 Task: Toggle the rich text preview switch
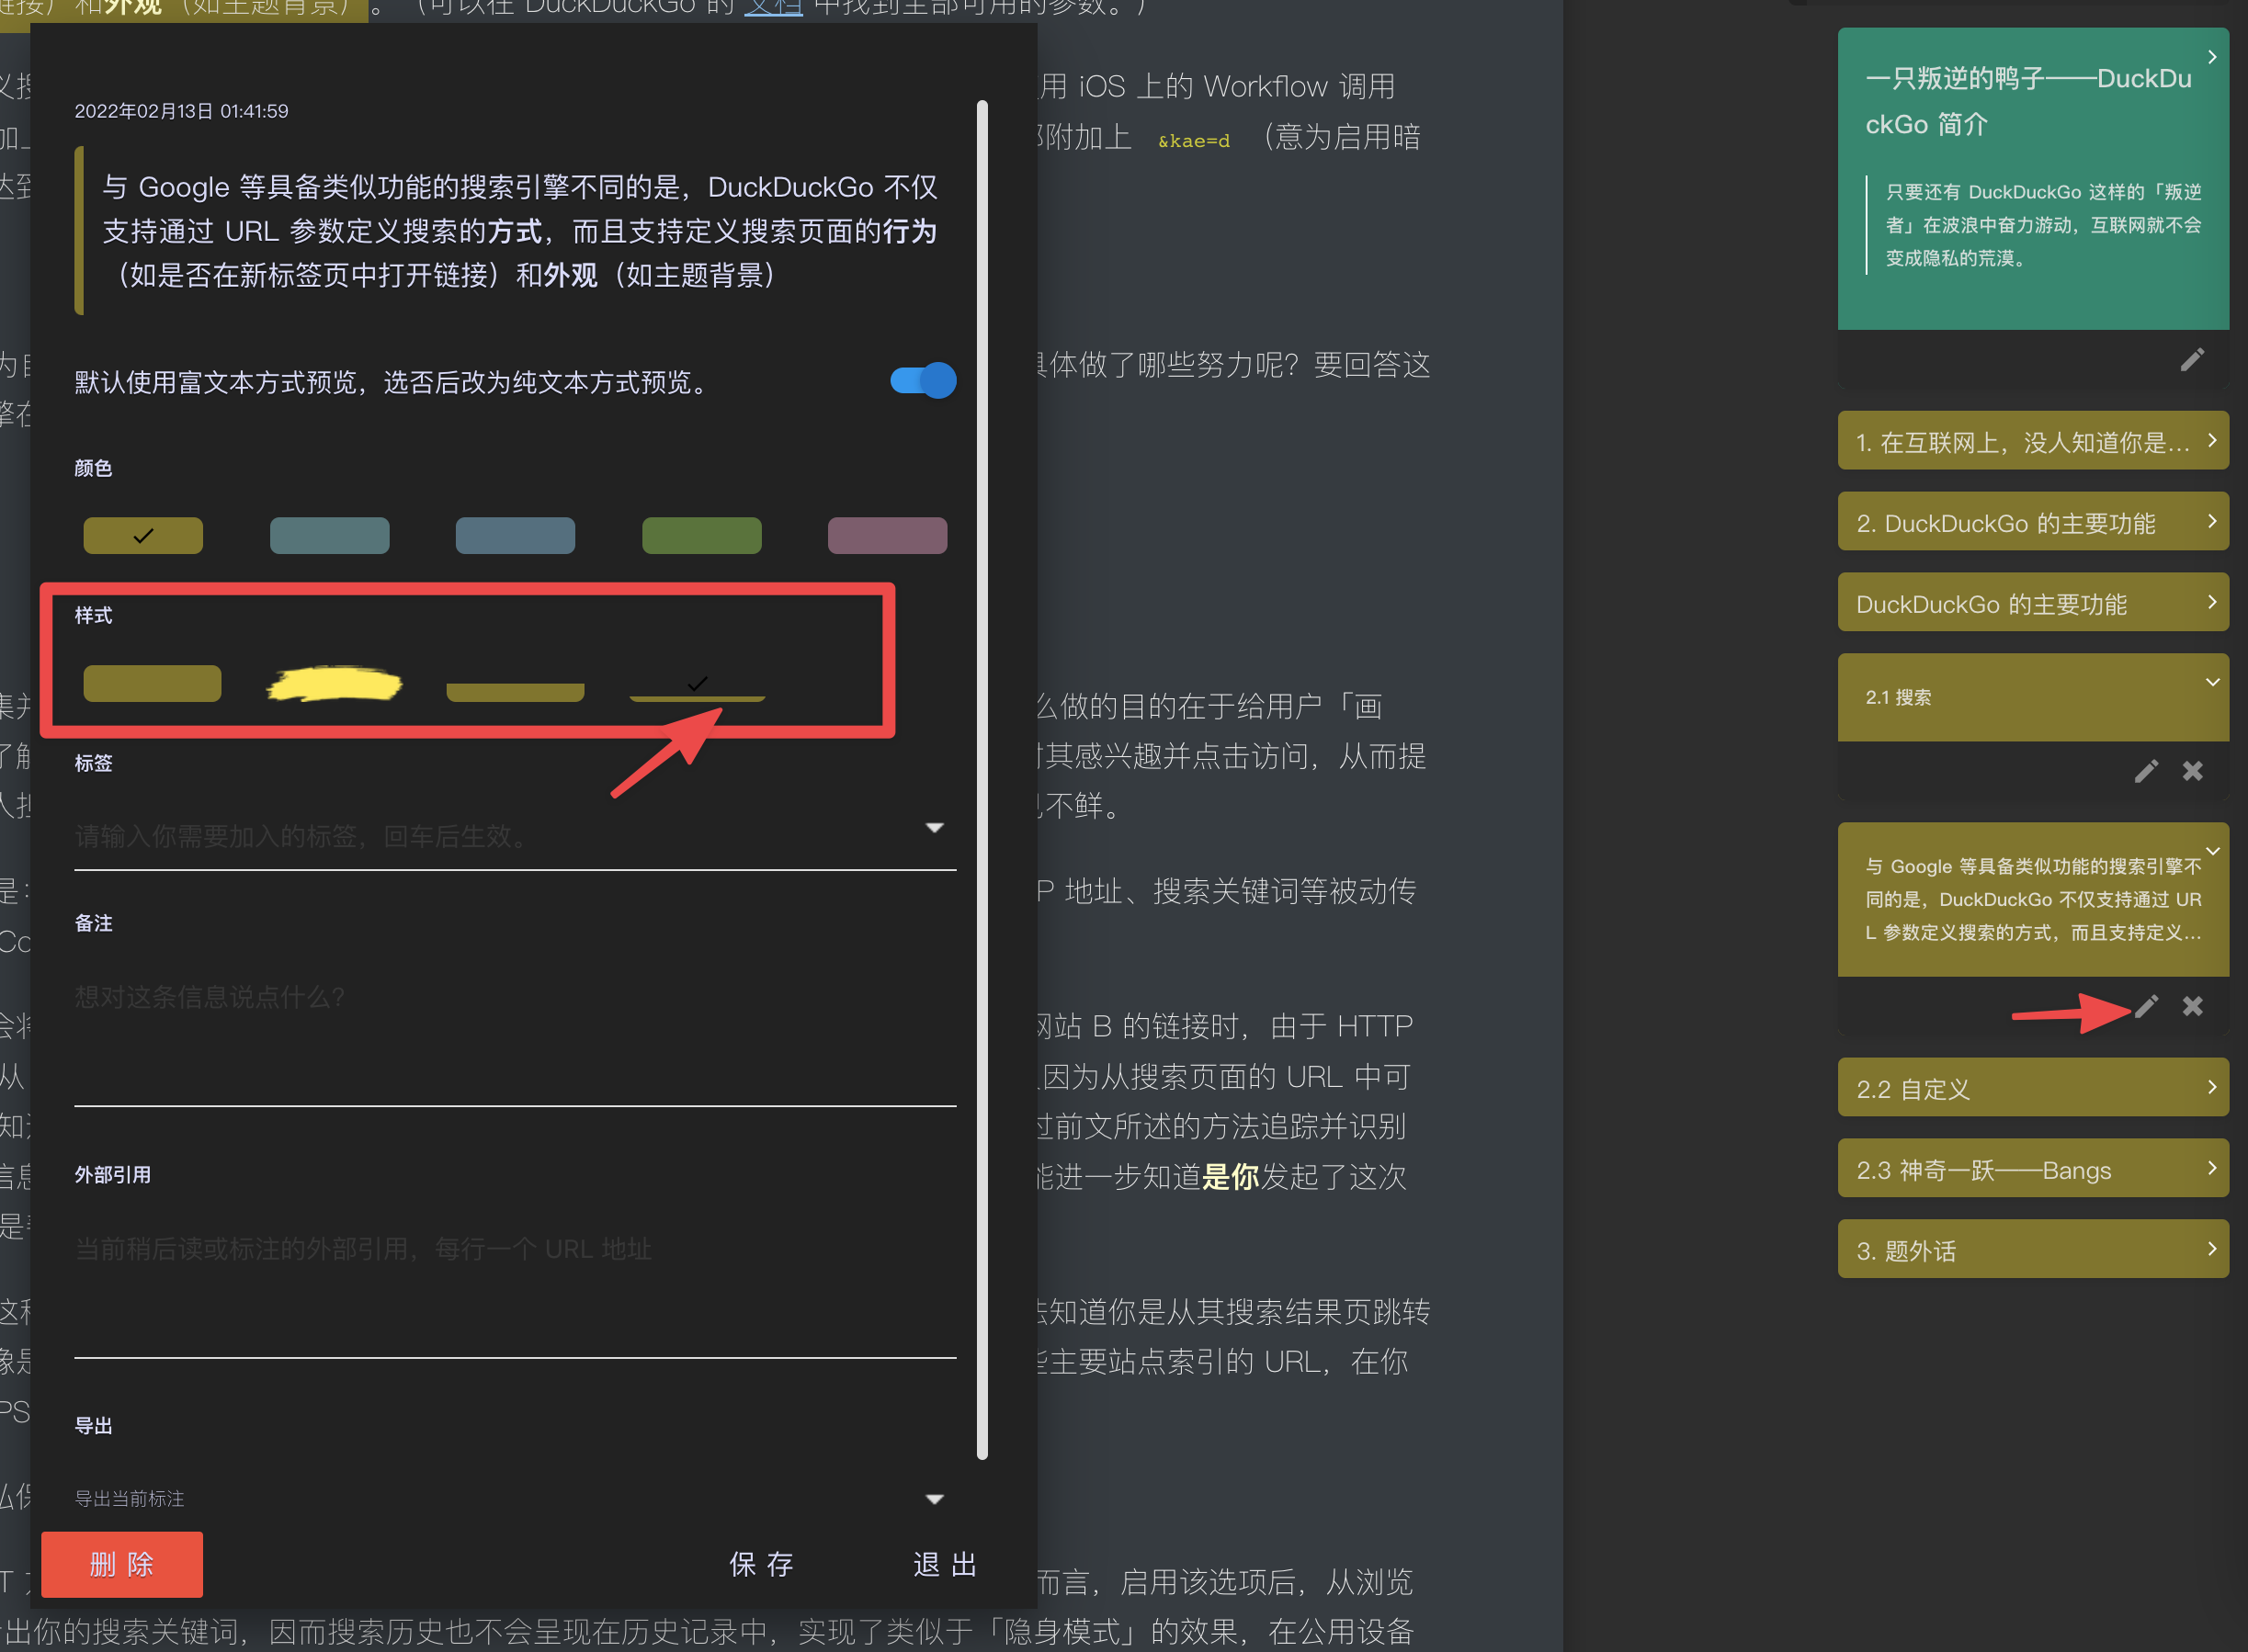[923, 381]
